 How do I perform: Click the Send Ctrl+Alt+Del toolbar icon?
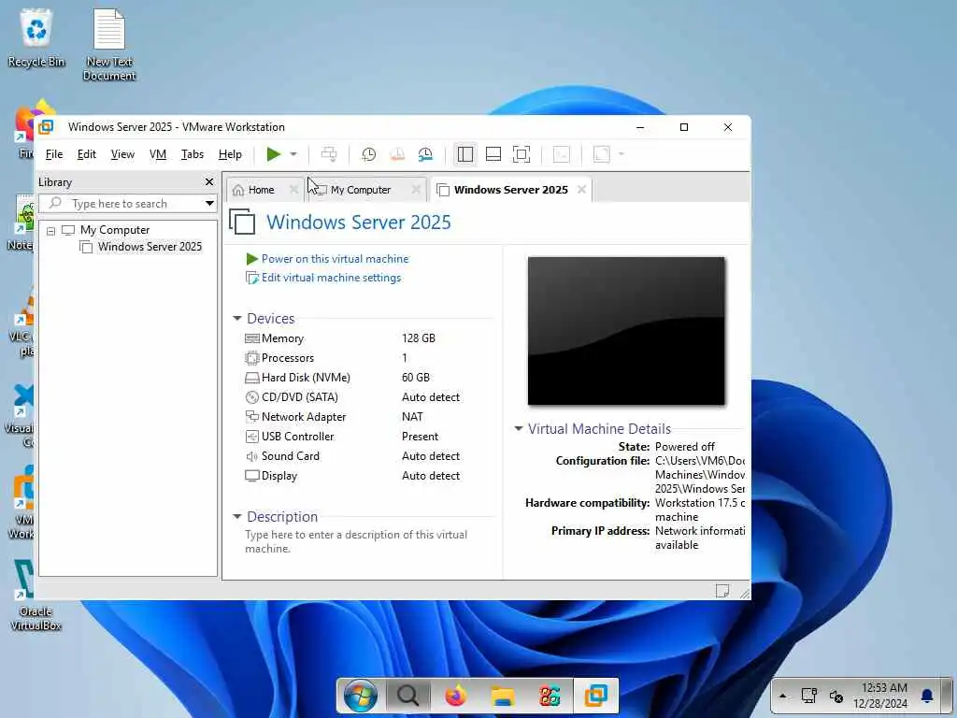tap(329, 154)
